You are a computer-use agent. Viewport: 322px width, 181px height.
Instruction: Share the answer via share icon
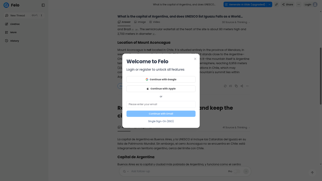pyautogui.click(x=242, y=86)
